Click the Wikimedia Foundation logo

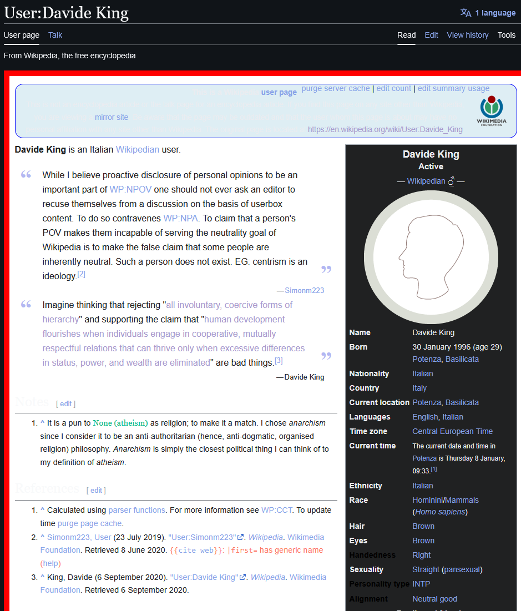pos(492,111)
